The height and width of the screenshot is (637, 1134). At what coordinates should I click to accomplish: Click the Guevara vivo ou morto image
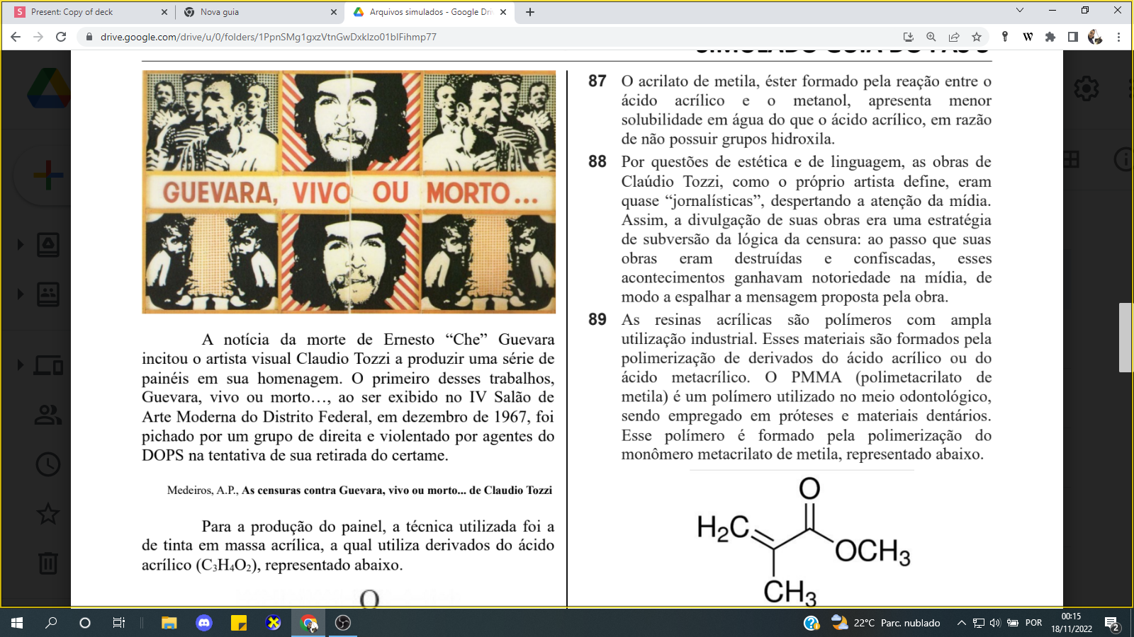(x=349, y=192)
